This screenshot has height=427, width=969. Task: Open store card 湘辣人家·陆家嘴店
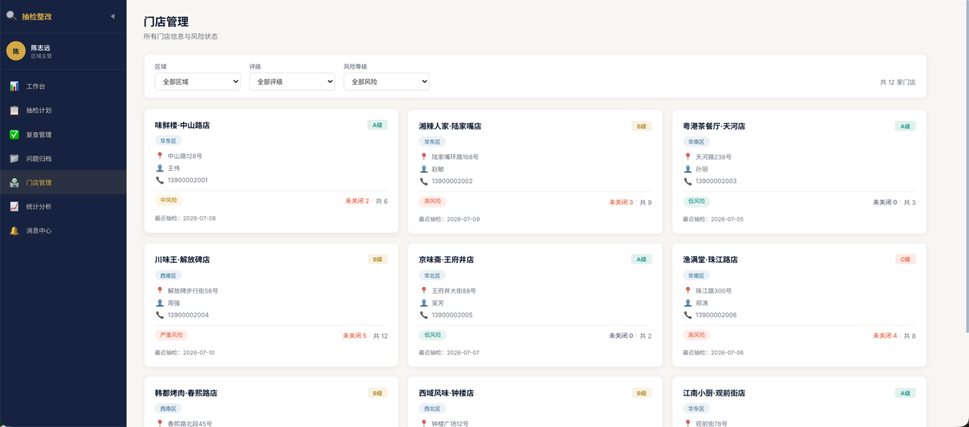click(535, 172)
